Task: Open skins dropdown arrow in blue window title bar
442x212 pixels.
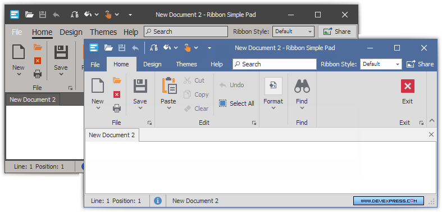Action: point(176,48)
